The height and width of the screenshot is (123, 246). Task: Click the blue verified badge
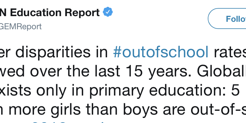(x=107, y=13)
